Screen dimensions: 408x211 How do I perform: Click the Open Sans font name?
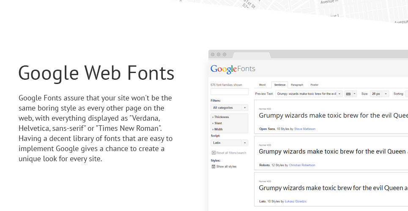[x=267, y=129]
